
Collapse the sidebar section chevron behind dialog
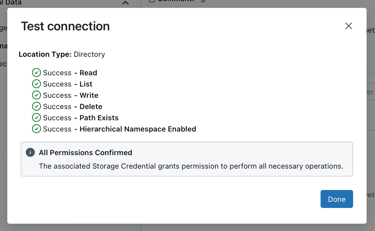[125, 3]
